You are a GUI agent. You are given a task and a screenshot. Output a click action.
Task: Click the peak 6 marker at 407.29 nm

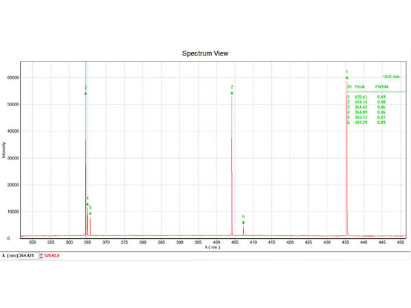click(243, 222)
